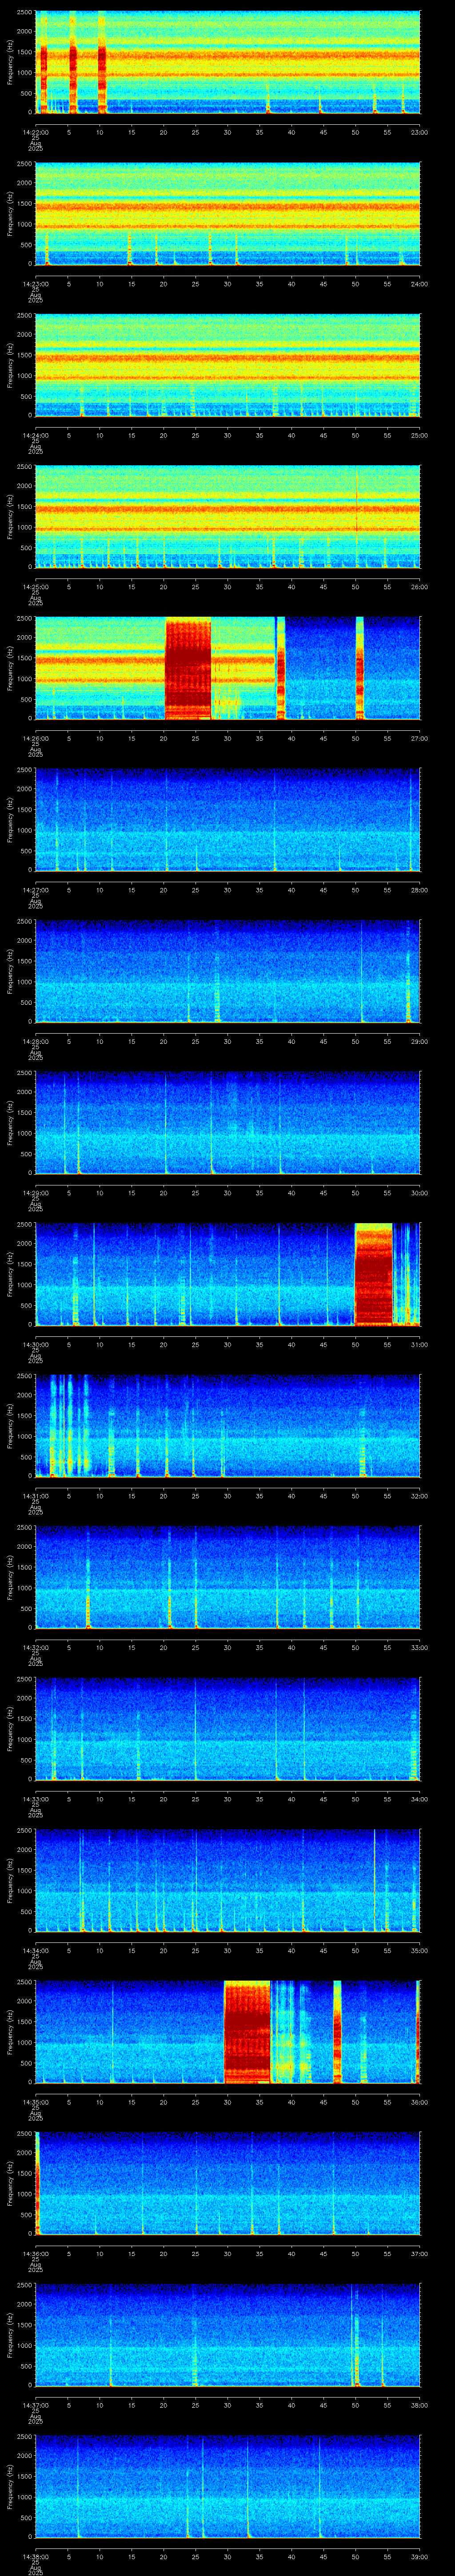455x2576 pixels.
Task: Click the "14:31:00" start time label
Action: click(x=35, y=1495)
